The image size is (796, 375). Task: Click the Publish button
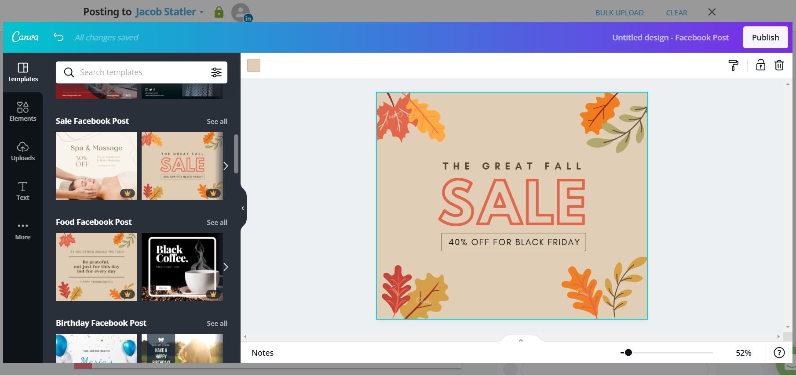[765, 37]
